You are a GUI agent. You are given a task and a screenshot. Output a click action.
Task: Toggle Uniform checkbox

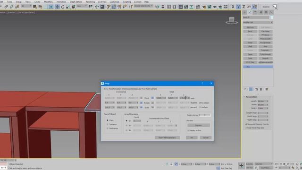(x=200, y=107)
